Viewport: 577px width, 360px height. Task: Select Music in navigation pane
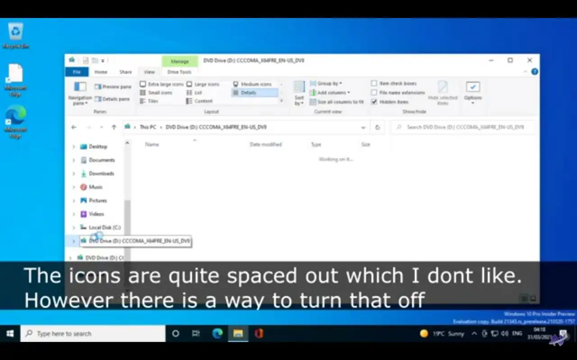point(92,187)
